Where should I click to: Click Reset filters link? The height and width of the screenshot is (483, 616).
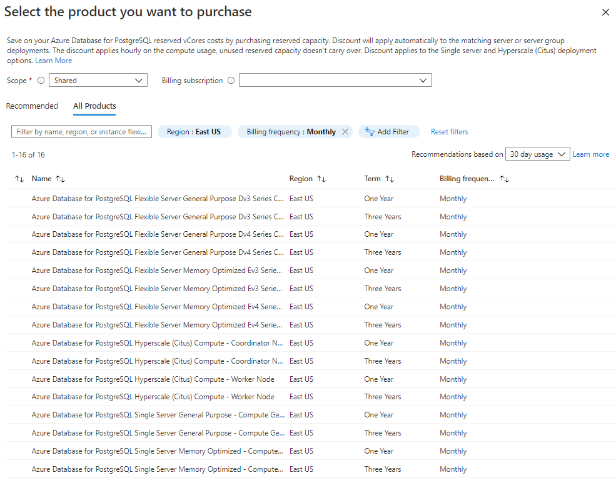[449, 132]
